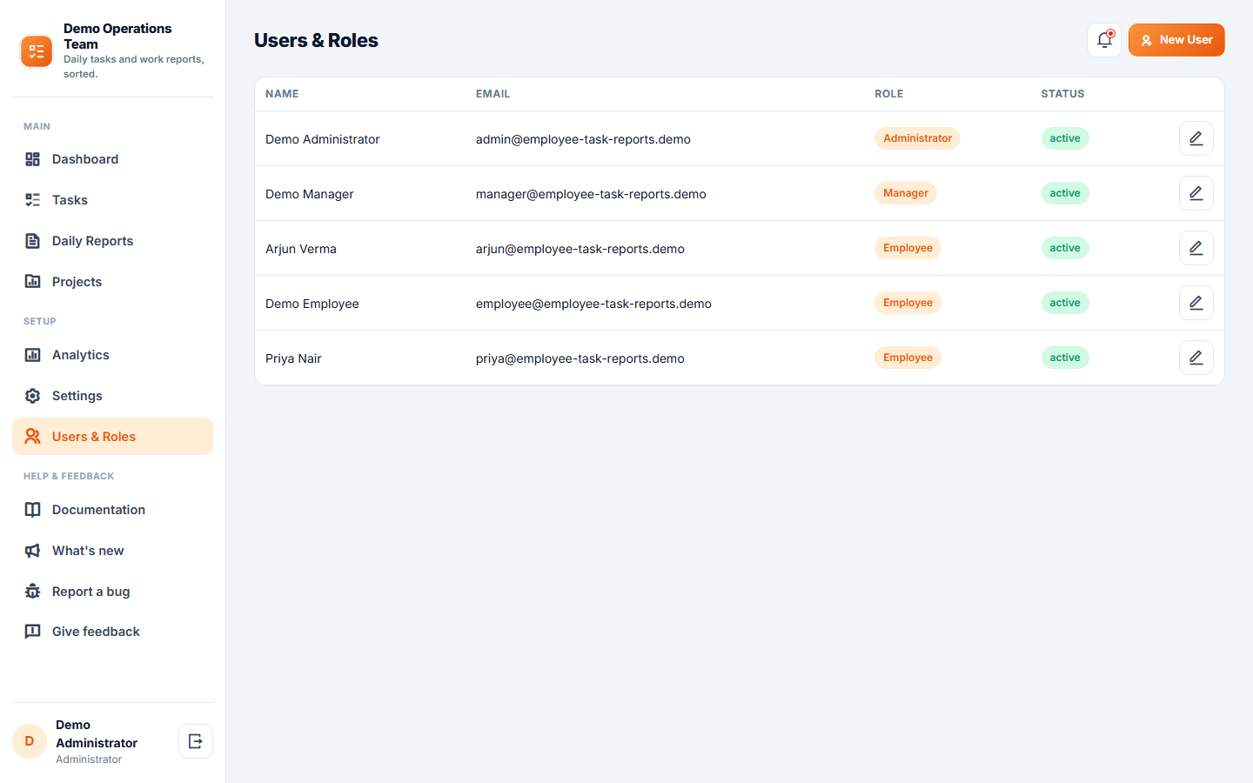Image resolution: width=1253 pixels, height=783 pixels.
Task: Select Users & Roles sidebar item
Action: (x=112, y=437)
